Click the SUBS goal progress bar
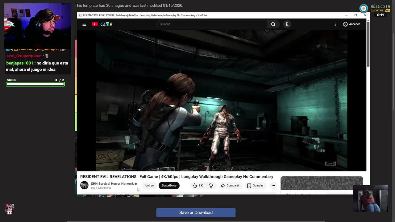Screen dimensions: 395x222 coord(35,84)
